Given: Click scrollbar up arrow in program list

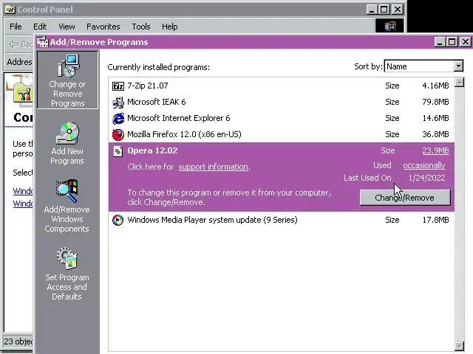Looking at the screenshot, I should click(x=459, y=82).
